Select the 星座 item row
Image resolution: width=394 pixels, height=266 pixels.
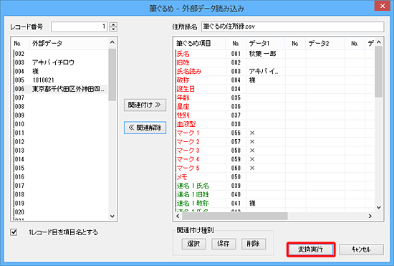274,106
